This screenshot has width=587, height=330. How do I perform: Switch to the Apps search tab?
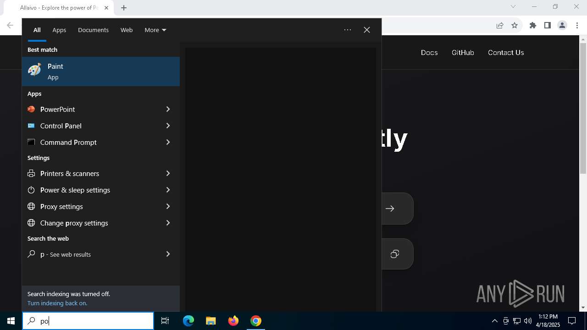pyautogui.click(x=59, y=30)
